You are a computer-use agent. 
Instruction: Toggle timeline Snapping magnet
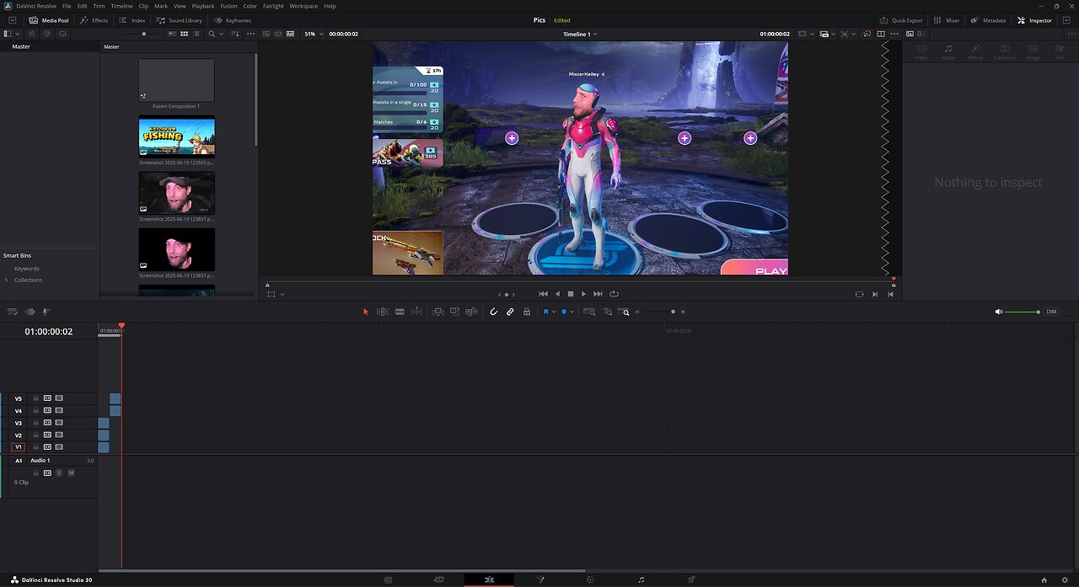(494, 312)
